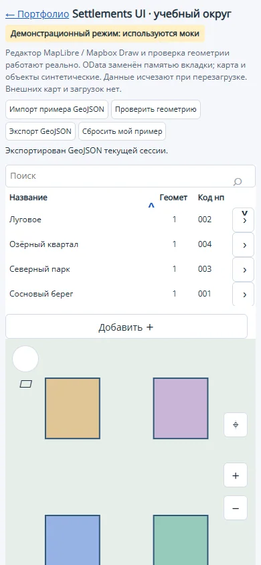This screenshot has width=261, height=565.
Task: Zoom out the map with minus button
Action: pyautogui.click(x=236, y=508)
